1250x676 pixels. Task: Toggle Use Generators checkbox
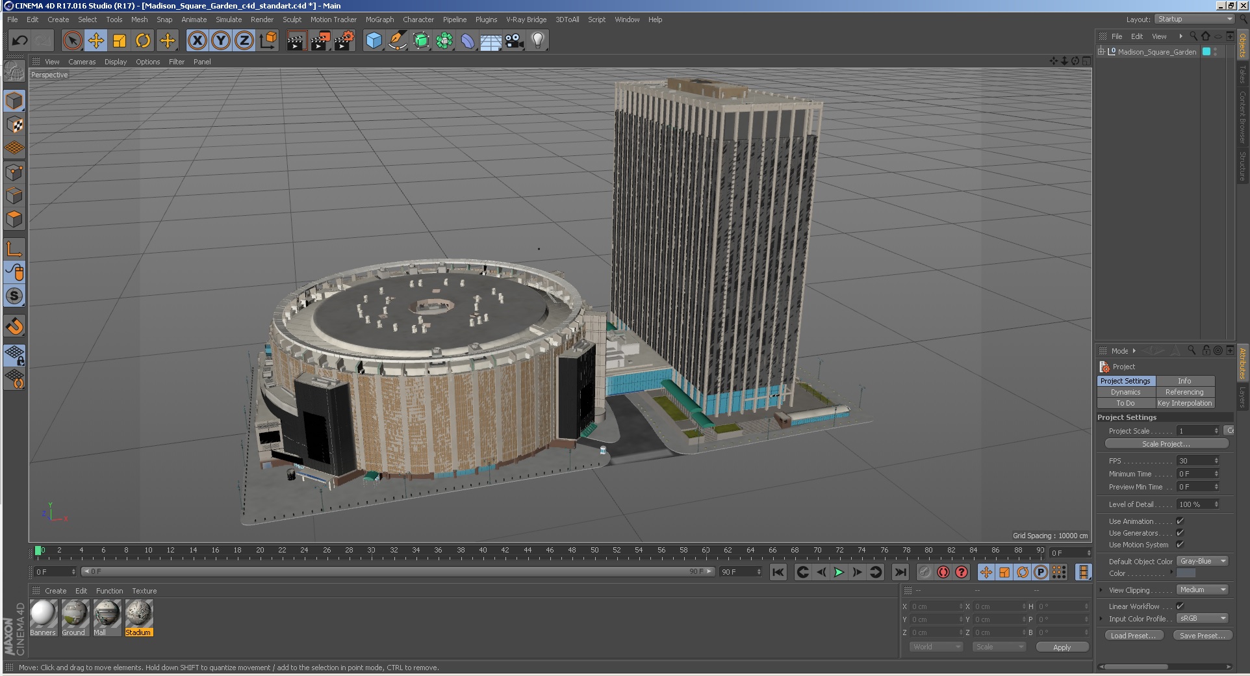(x=1180, y=532)
